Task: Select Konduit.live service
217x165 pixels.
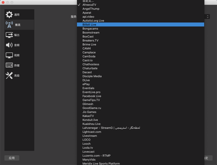Action: pyautogui.click(x=140, y=120)
